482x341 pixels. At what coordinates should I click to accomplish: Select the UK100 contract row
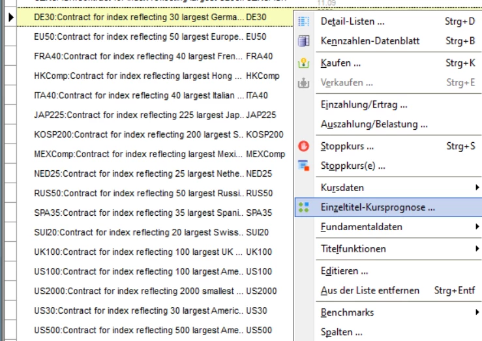137,252
